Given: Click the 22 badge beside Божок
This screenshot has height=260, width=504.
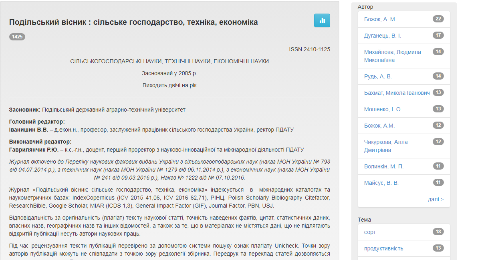Looking at the screenshot, I should 438,19.
